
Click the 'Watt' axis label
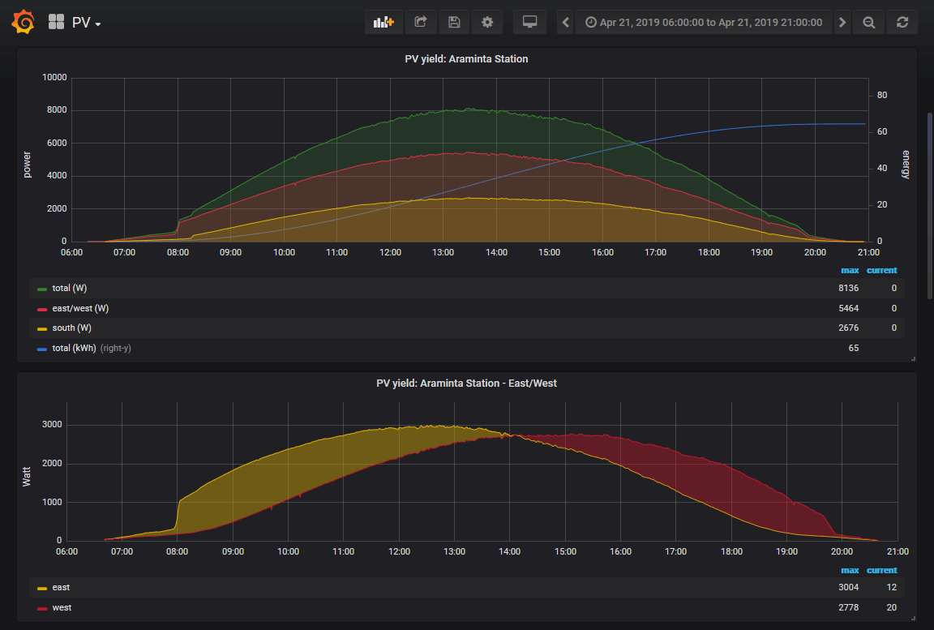tap(27, 477)
